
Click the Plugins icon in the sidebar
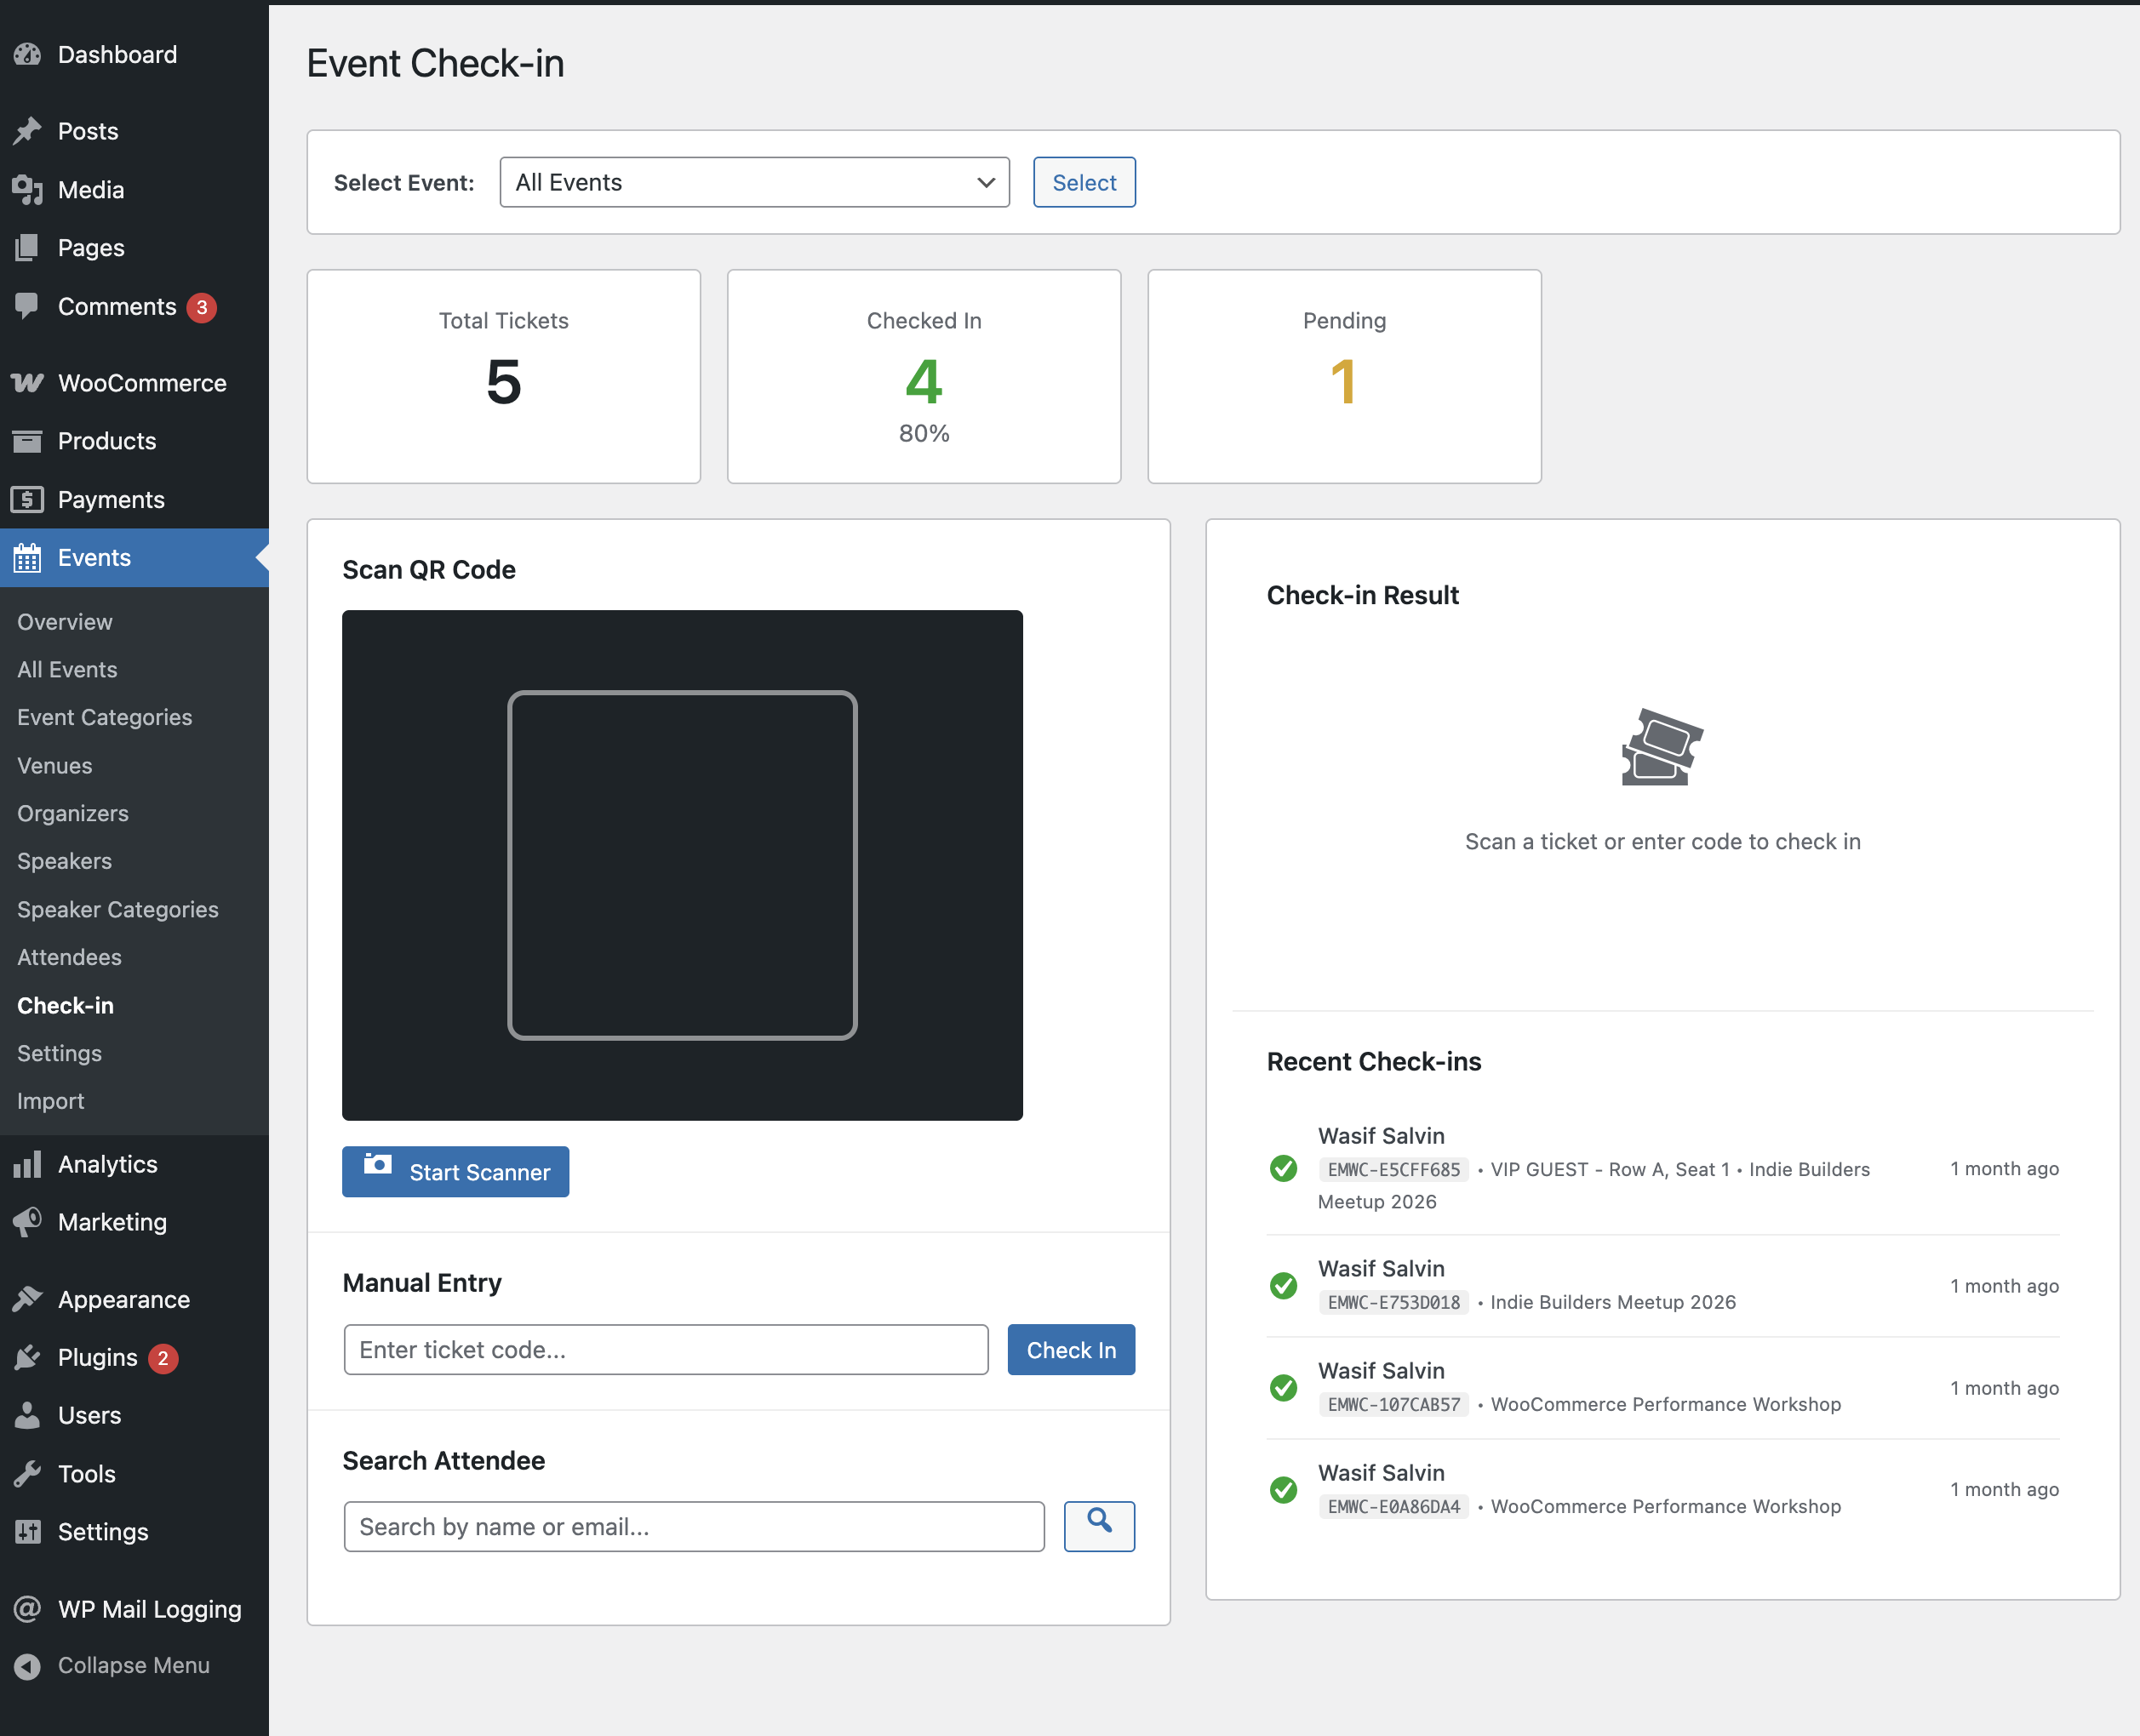pyautogui.click(x=27, y=1357)
